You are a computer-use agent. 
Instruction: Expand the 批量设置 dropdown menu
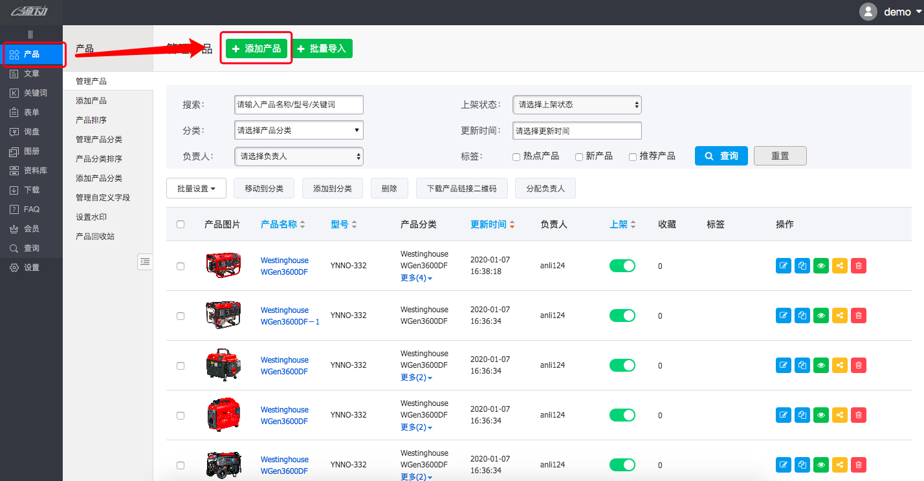pyautogui.click(x=196, y=188)
